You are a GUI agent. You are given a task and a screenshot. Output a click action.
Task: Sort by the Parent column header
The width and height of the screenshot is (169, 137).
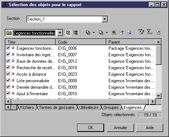pyautogui.click(x=131, y=42)
